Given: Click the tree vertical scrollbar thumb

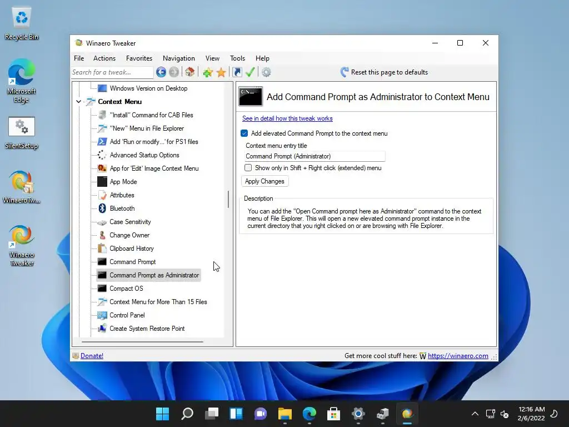Looking at the screenshot, I should 228,200.
